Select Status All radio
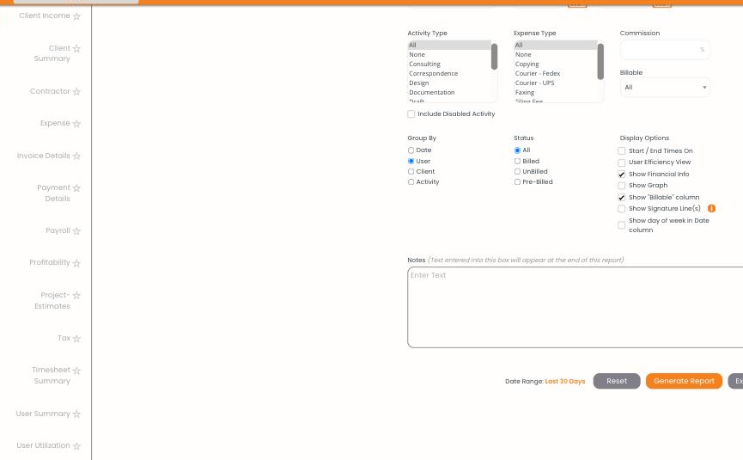Screen dimensions: 743x460 [x=517, y=150]
